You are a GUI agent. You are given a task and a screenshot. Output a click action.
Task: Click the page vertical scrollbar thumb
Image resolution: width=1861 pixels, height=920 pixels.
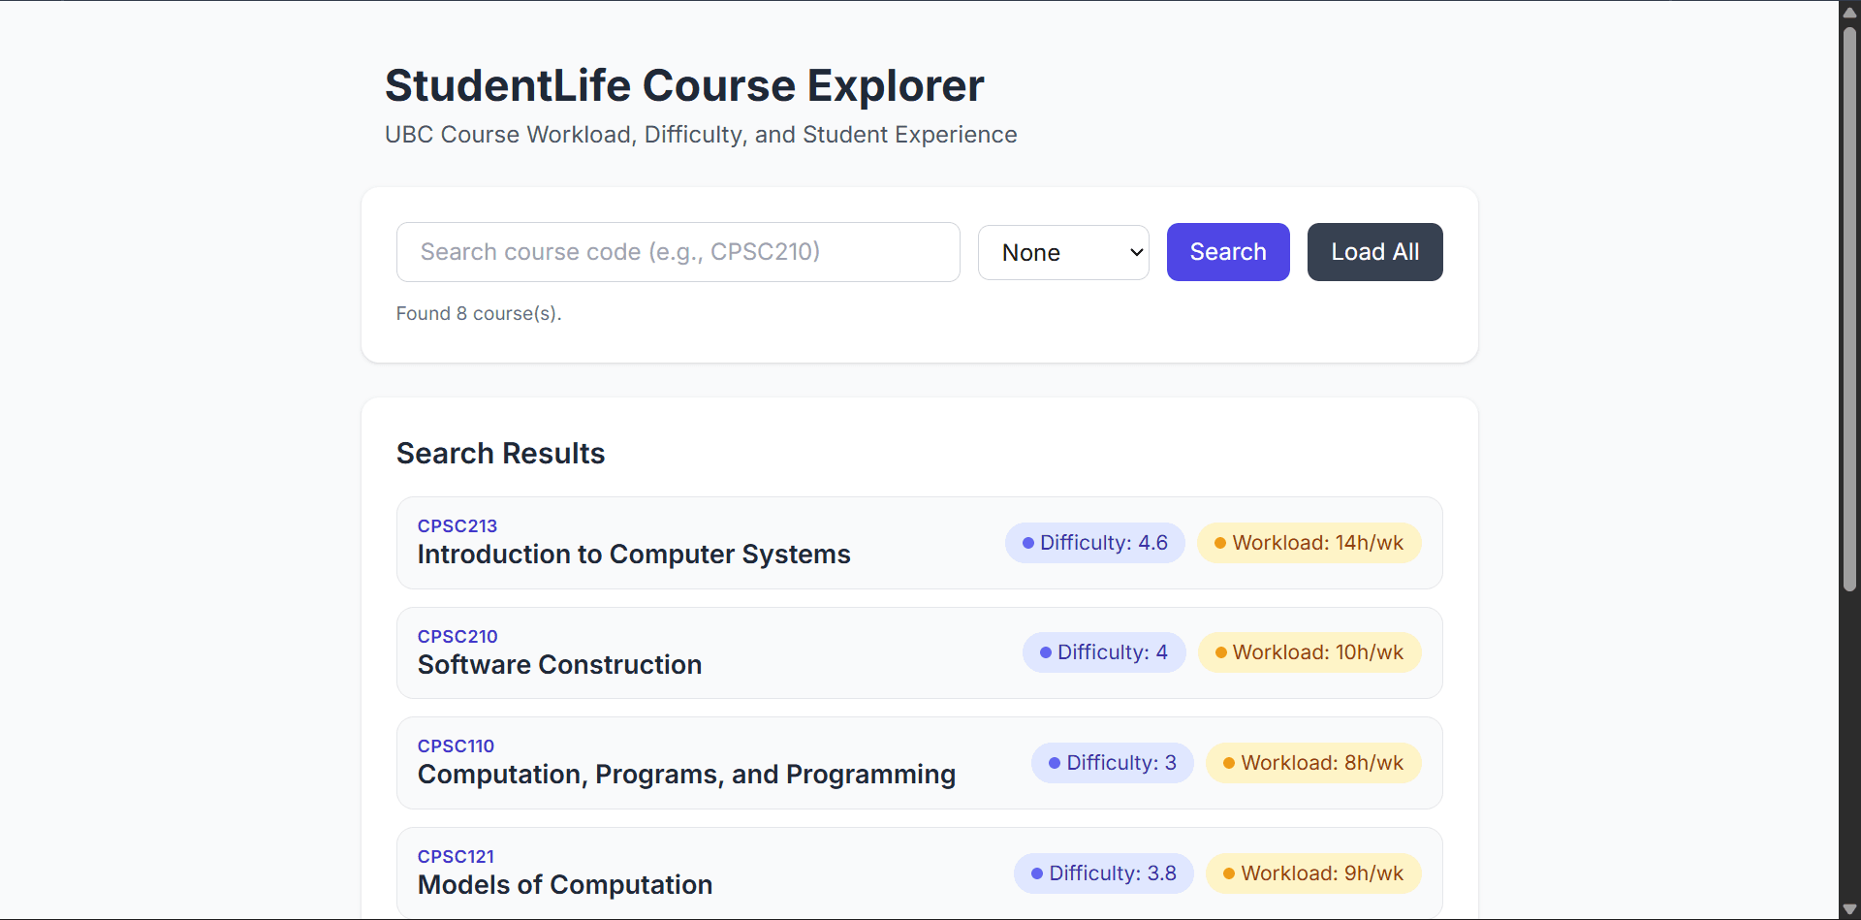click(1849, 308)
